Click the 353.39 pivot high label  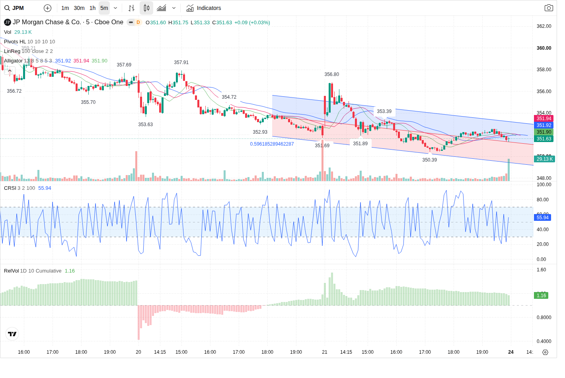coord(384,111)
